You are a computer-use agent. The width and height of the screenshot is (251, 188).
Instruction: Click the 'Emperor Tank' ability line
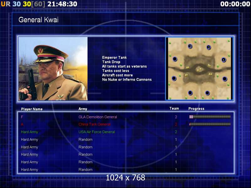114,58
